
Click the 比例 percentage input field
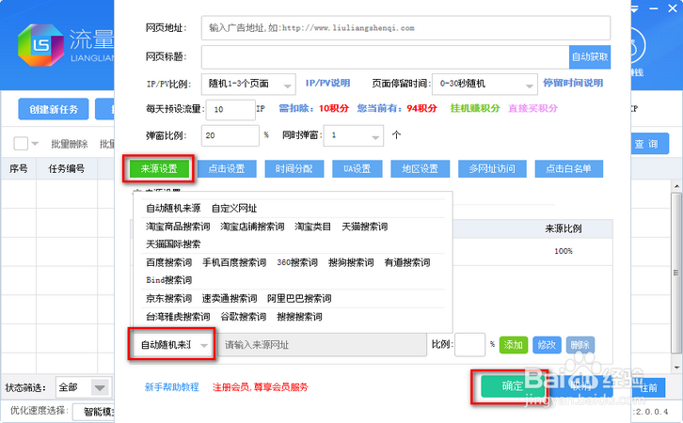(x=469, y=345)
